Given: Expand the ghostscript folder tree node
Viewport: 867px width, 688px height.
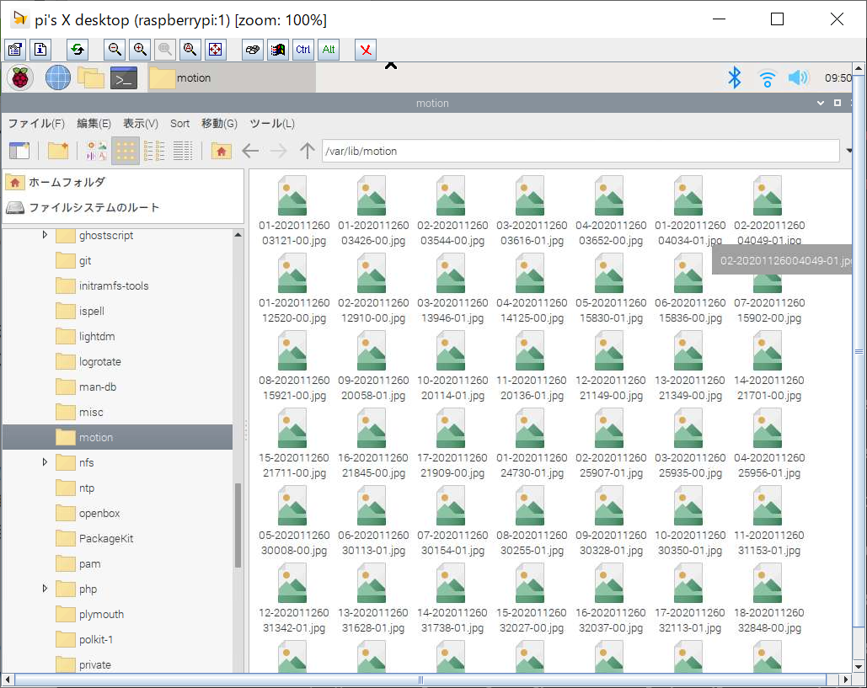Looking at the screenshot, I should [45, 236].
